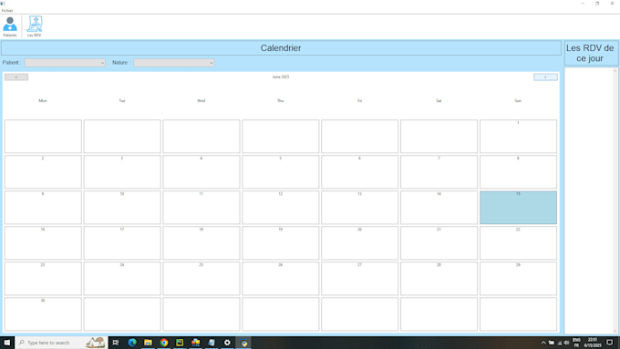The height and width of the screenshot is (349, 620).
Task: Select June 8 day cell
Action: click(518, 172)
